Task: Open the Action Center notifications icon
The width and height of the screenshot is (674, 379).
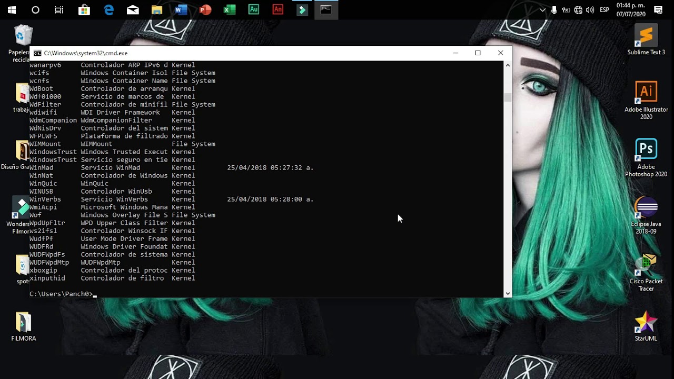Action: (x=658, y=9)
